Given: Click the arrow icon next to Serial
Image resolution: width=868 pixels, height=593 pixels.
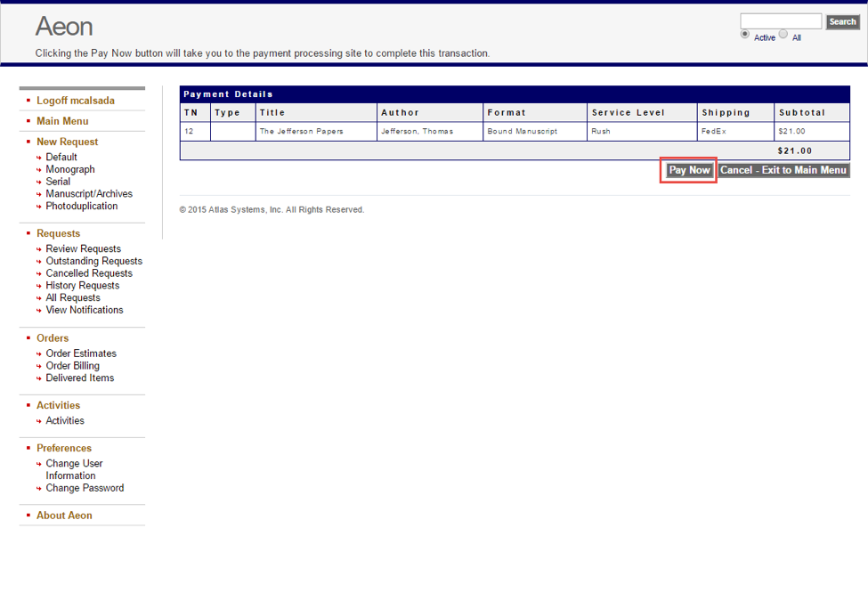Looking at the screenshot, I should click(39, 181).
